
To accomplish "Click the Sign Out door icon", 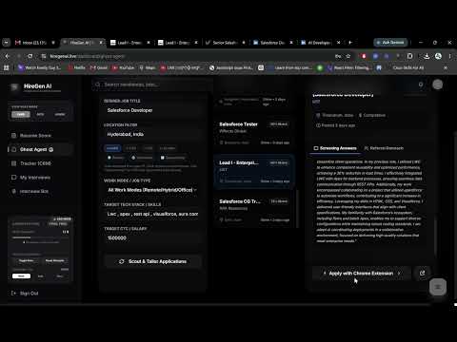I will (x=13, y=294).
